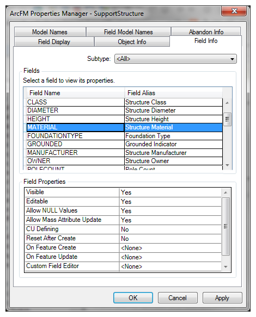Select the MANUFACTURER field name
Viewport: 256px width, 317px height.
(x=75, y=153)
